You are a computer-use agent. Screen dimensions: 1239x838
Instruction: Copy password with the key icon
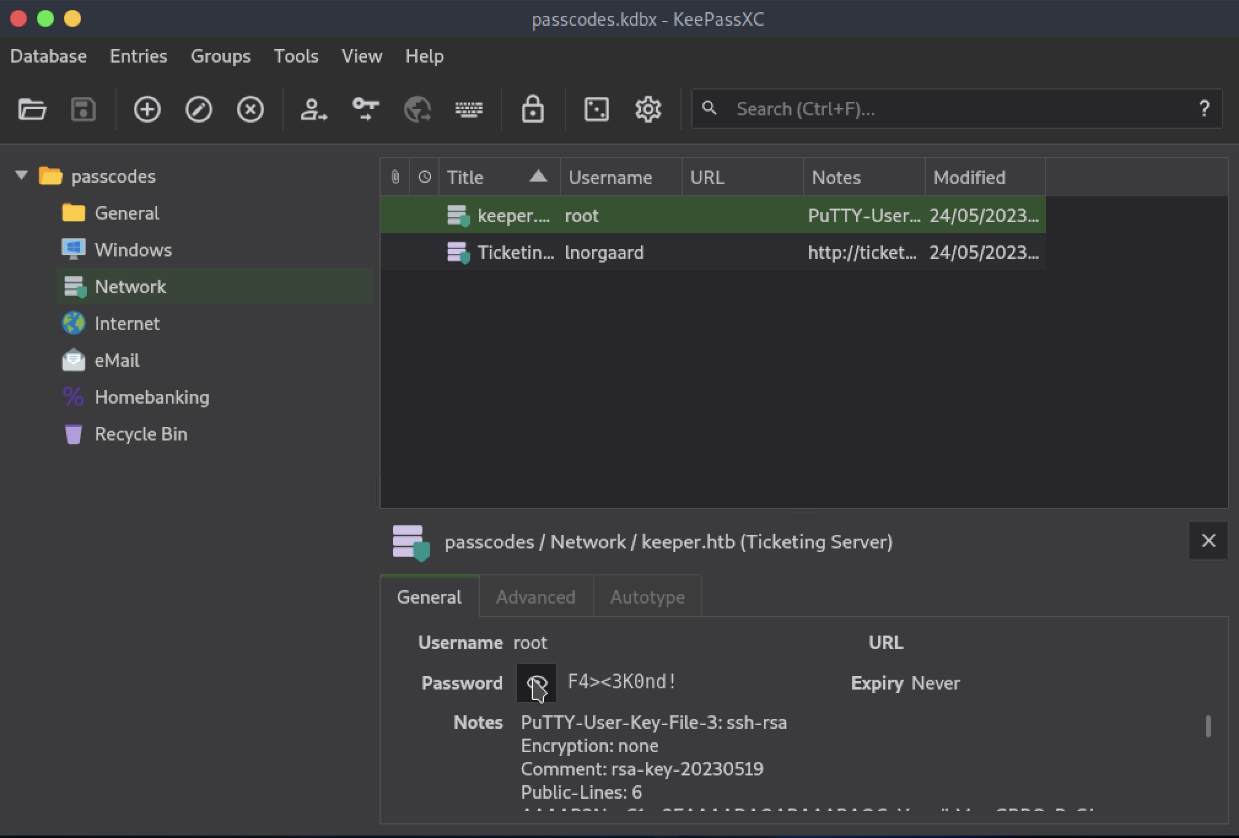pyautogui.click(x=365, y=110)
